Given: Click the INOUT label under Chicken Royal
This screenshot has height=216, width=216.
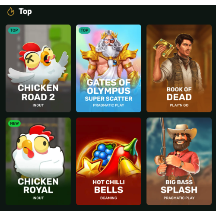Looking at the screenshot, I should pos(38,198).
